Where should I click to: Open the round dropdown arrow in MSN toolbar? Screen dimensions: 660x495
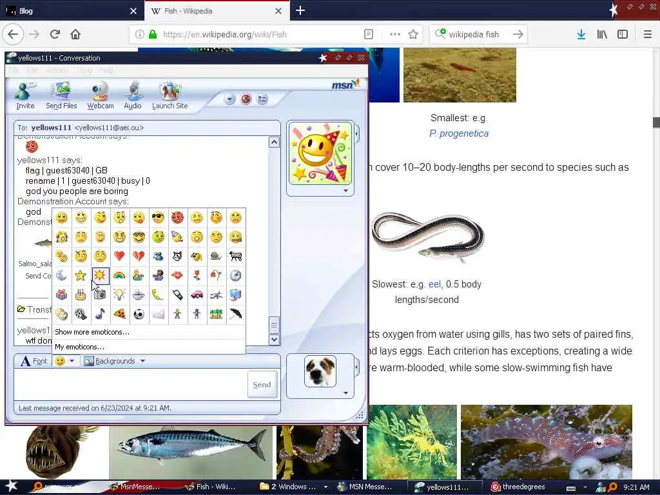(x=229, y=99)
